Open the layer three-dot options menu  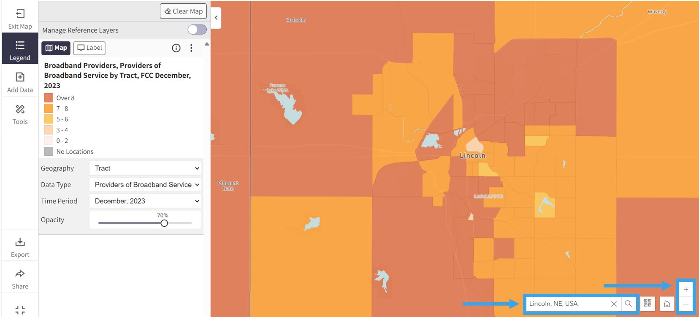pos(191,48)
